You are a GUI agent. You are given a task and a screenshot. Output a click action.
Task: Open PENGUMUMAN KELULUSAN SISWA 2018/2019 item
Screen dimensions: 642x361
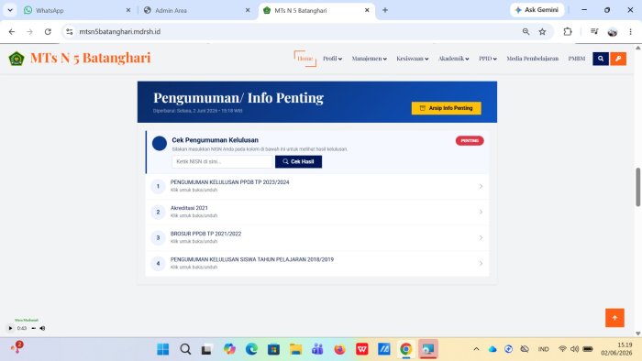click(317, 263)
